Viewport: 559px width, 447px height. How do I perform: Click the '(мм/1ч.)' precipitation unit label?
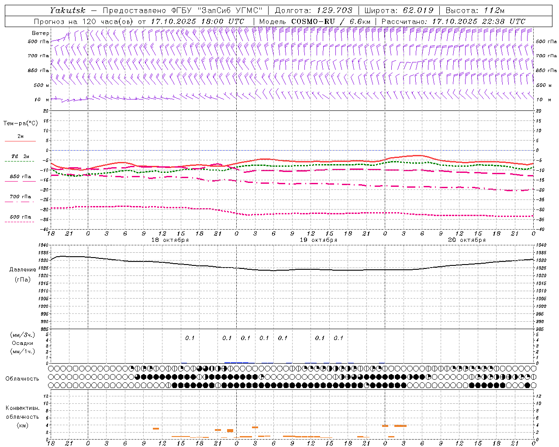click(23, 351)
